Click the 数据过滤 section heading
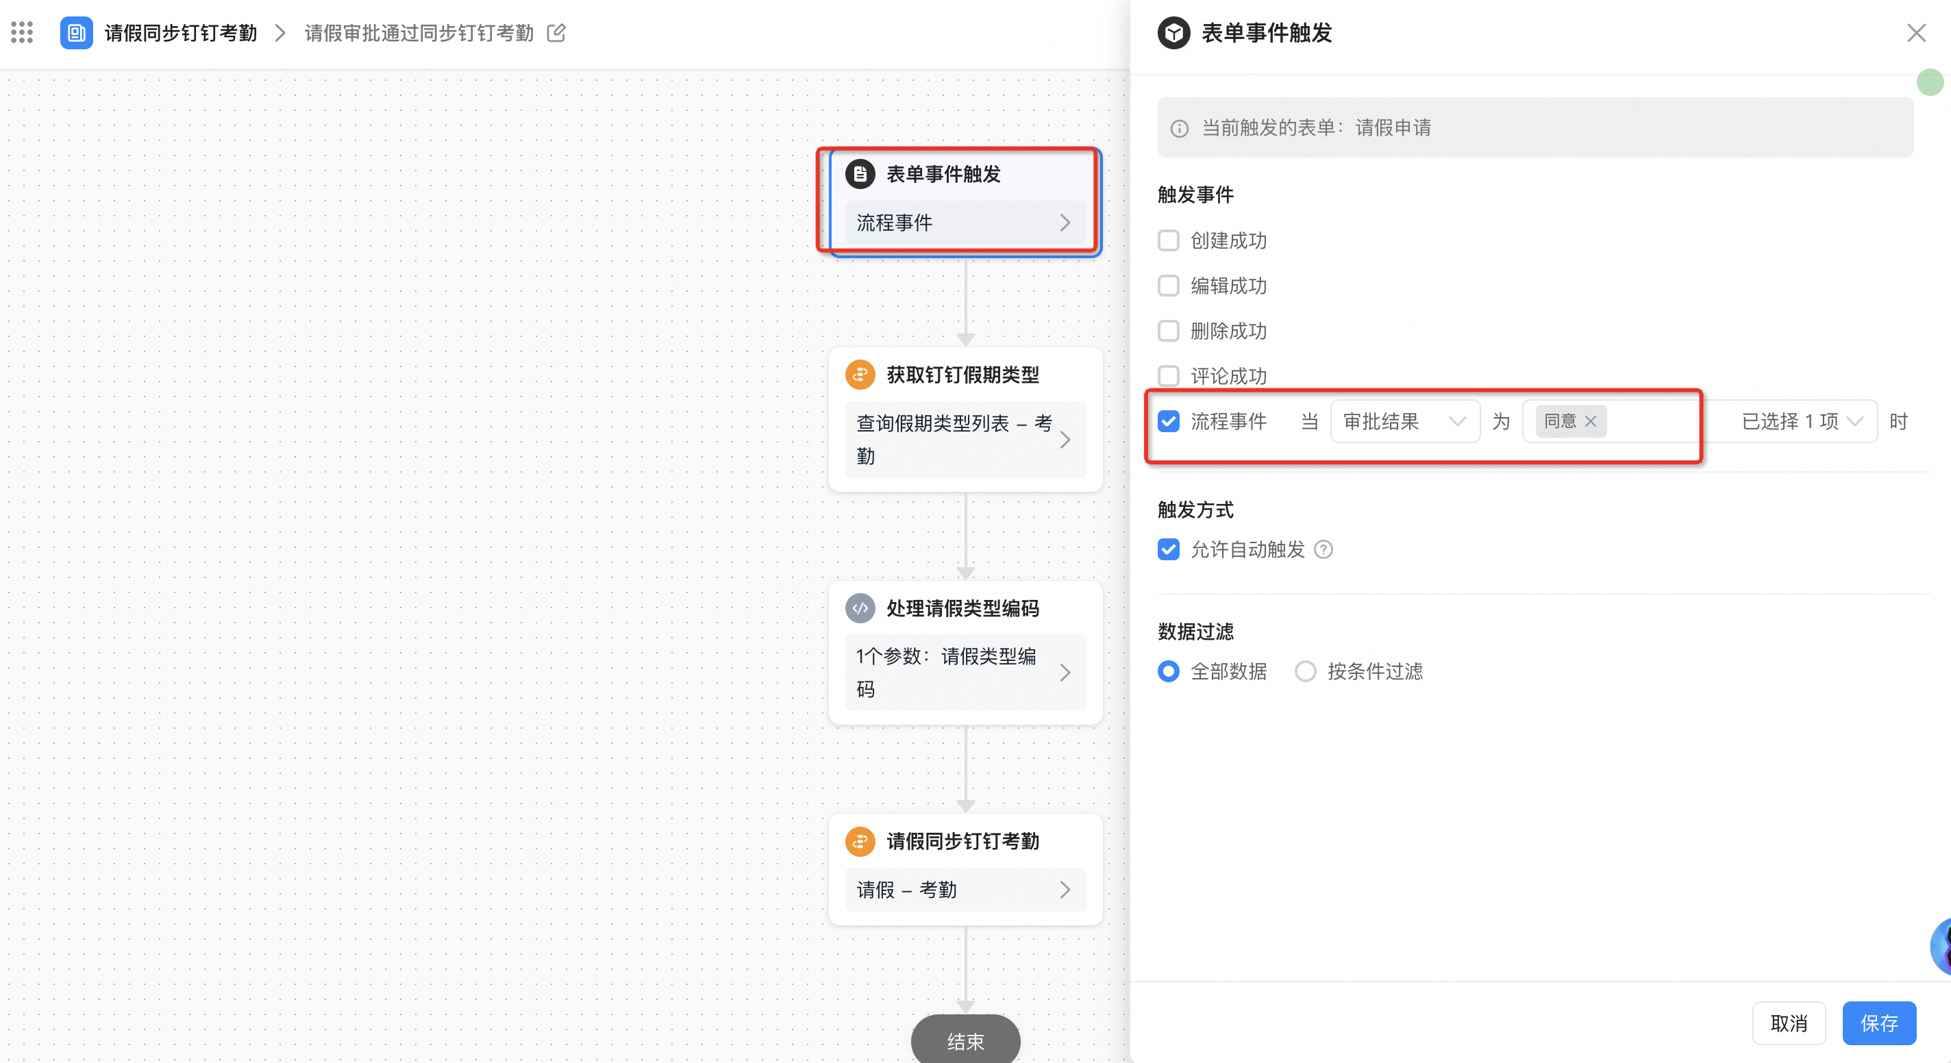Image resolution: width=1951 pixels, height=1063 pixels. [1196, 632]
